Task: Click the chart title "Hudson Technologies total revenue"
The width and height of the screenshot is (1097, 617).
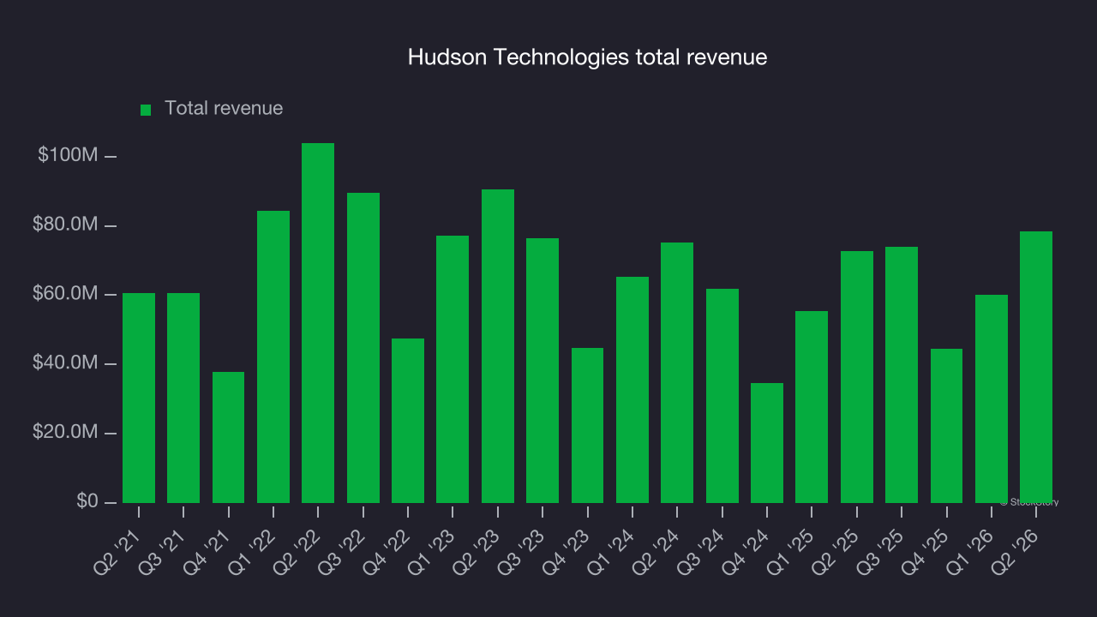Action: click(x=587, y=57)
